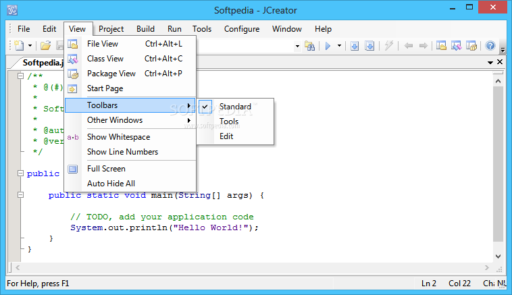The image size is (512, 295).
Task: Expand the Toolbars submenu entry
Action: (x=130, y=105)
